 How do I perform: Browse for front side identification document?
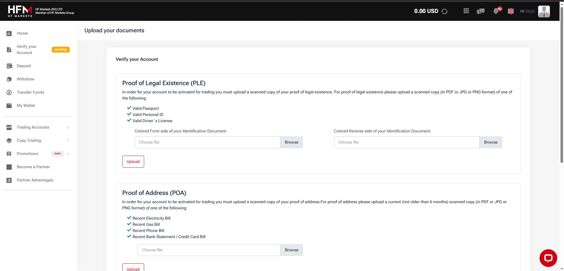coord(291,142)
